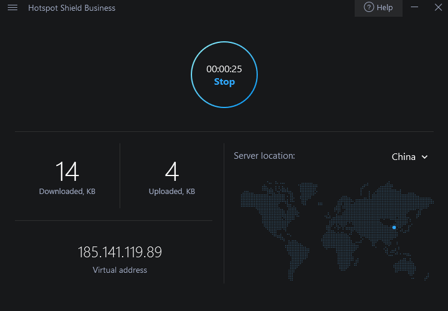Close the Hotspot Shield window
The width and height of the screenshot is (448, 311).
(438, 7)
